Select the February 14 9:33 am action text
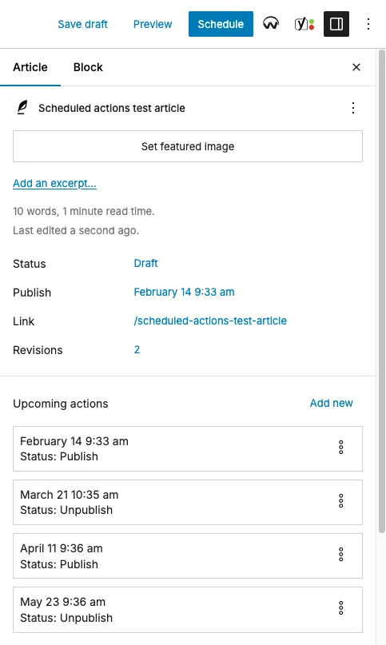 (74, 441)
